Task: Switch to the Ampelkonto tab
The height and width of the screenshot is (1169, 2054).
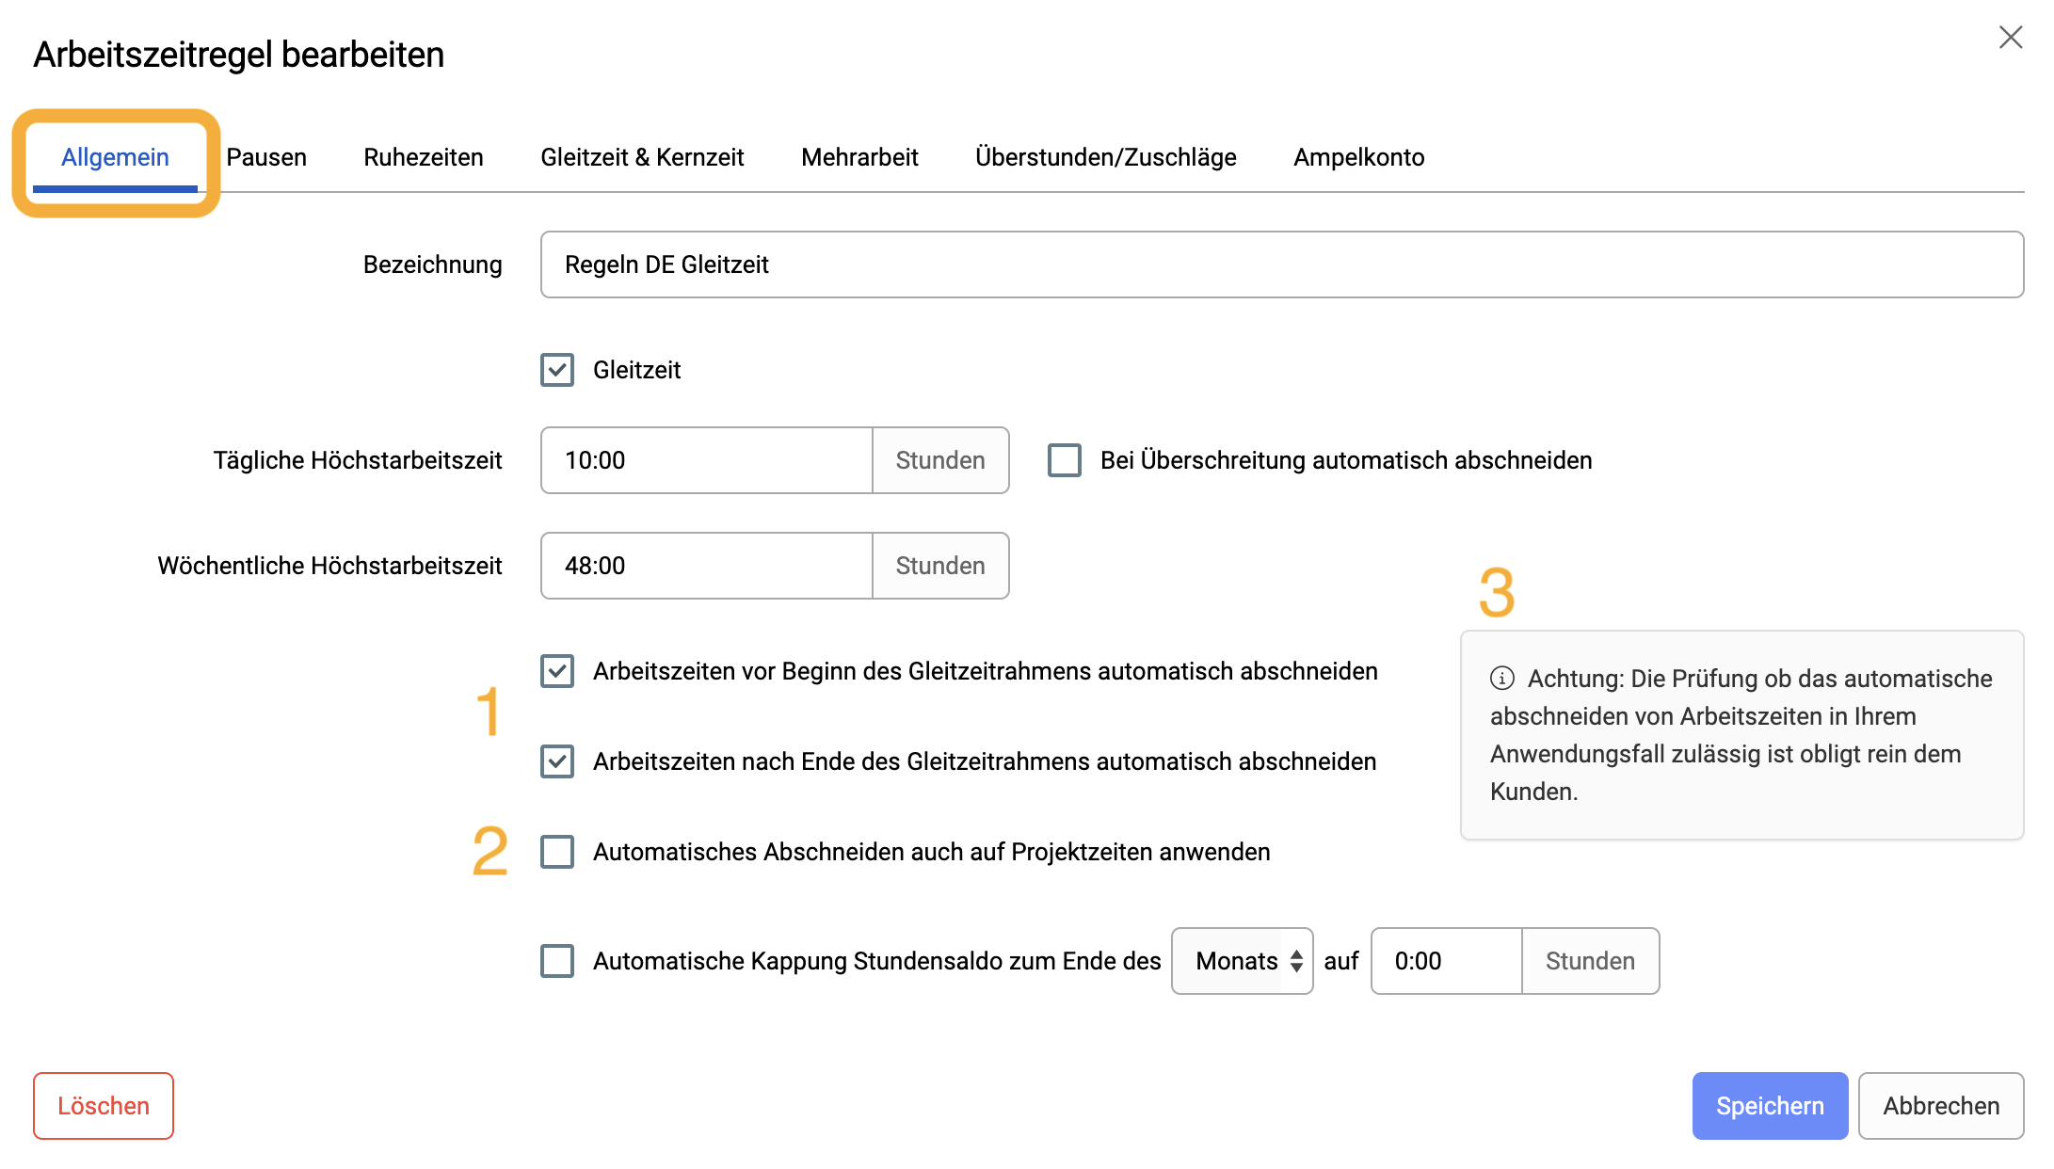Action: (x=1358, y=157)
